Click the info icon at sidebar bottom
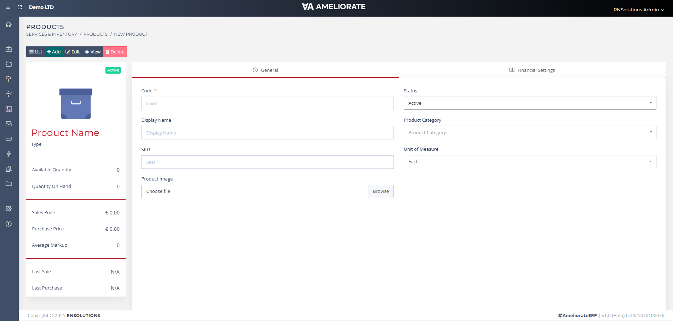This screenshot has width=673, height=321. pyautogui.click(x=8, y=223)
